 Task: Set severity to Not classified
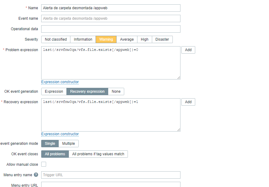point(56,39)
